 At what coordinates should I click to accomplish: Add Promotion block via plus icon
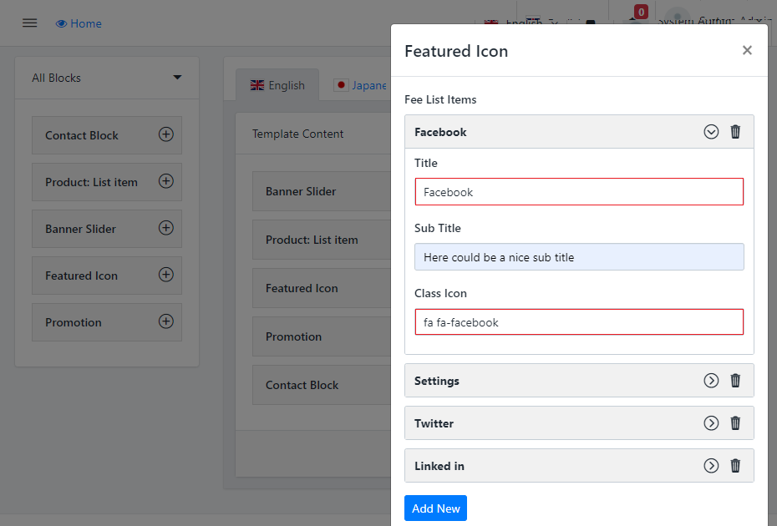[x=166, y=321]
